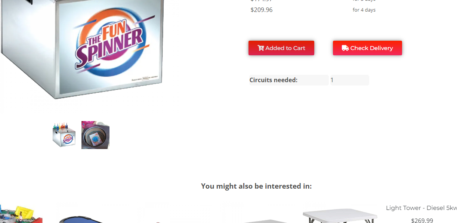
Task: Click the Circuits needed value 1
Action: click(x=350, y=80)
